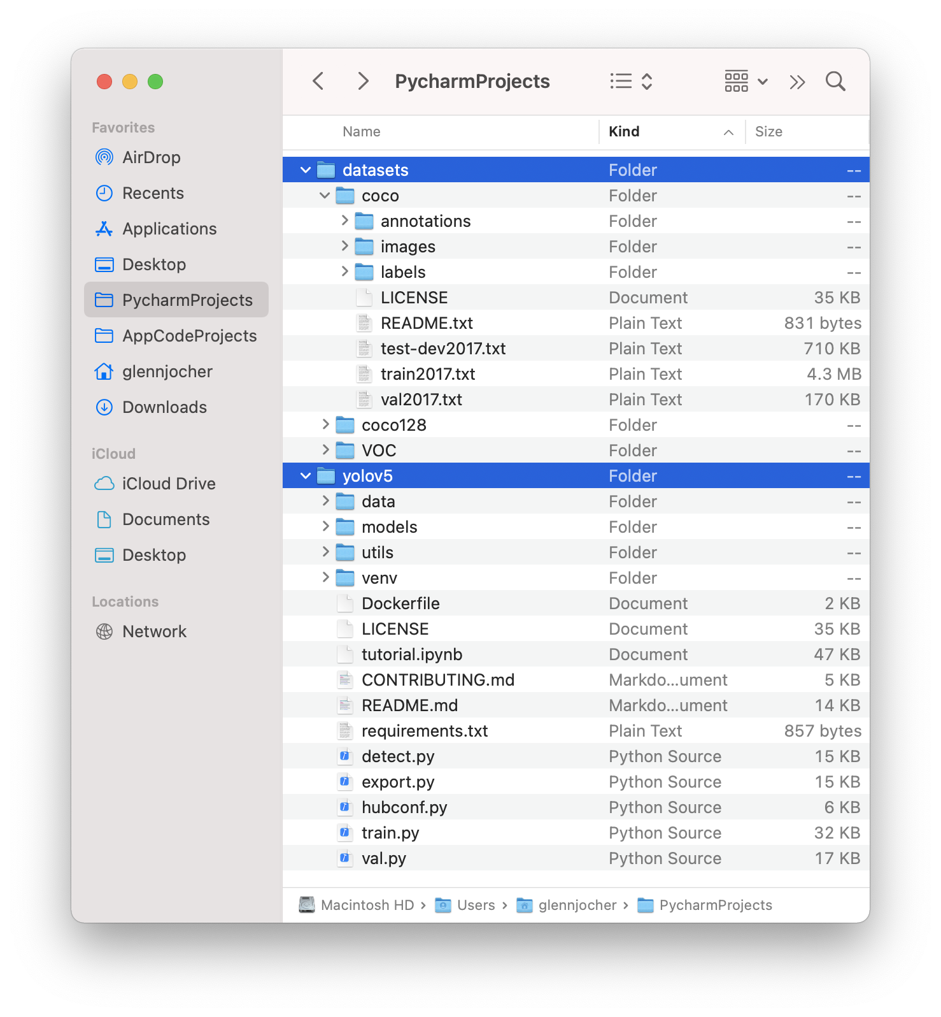This screenshot has width=941, height=1017.
Task: Select the datasets folder icon
Action: click(326, 169)
